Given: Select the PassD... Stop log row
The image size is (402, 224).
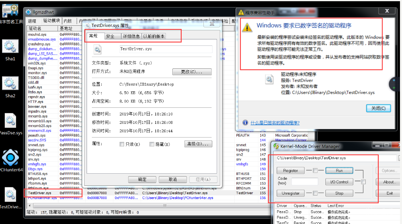Looking at the screenshot, I should (x=338, y=212).
